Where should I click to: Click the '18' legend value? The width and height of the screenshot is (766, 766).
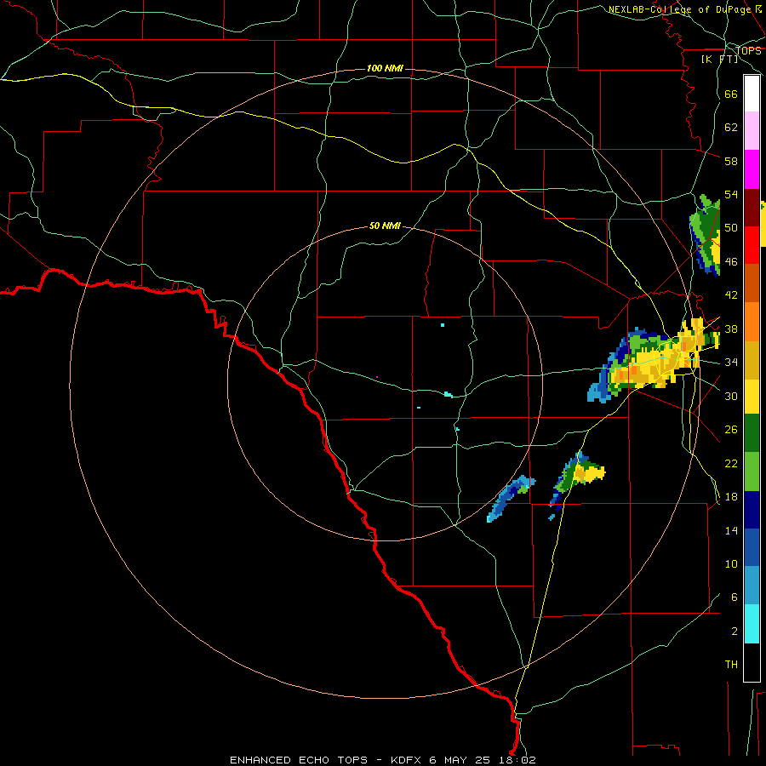tap(731, 497)
